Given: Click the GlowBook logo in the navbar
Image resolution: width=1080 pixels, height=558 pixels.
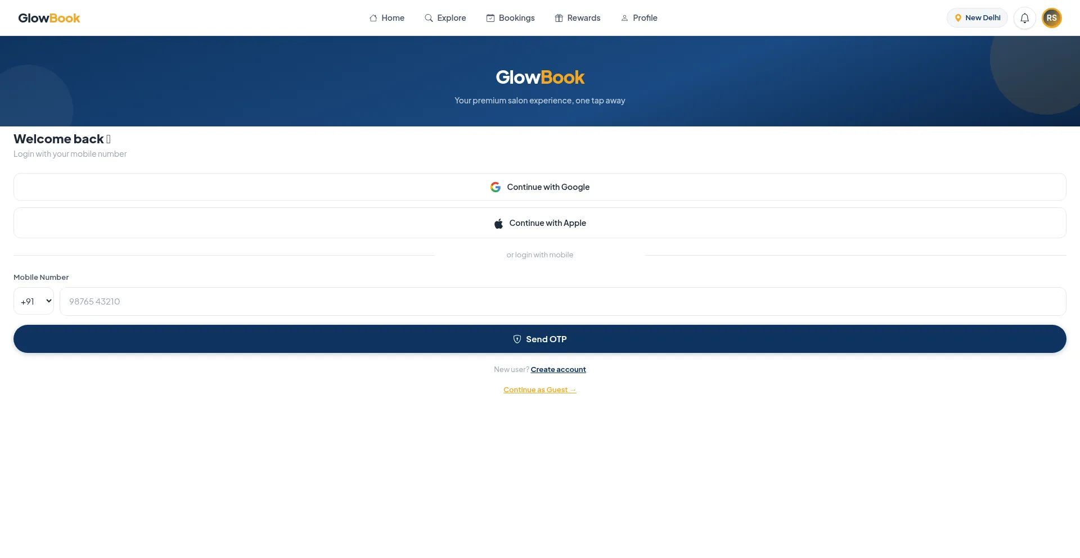Looking at the screenshot, I should [49, 18].
